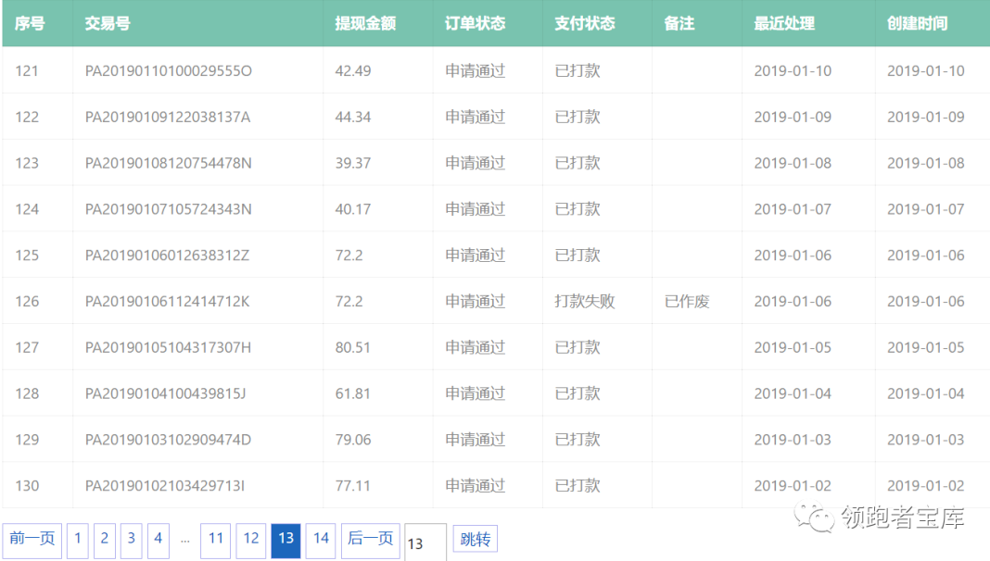990x561 pixels.
Task: Open page 4 in pagination
Action: coord(159,540)
